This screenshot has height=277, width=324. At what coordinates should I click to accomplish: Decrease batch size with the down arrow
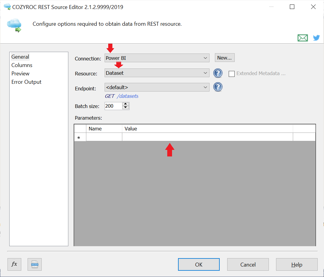pyautogui.click(x=125, y=107)
